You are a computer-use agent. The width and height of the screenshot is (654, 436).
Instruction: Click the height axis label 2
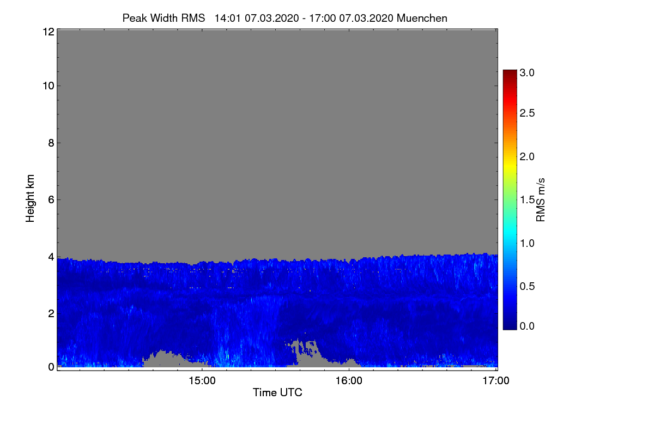point(51,313)
